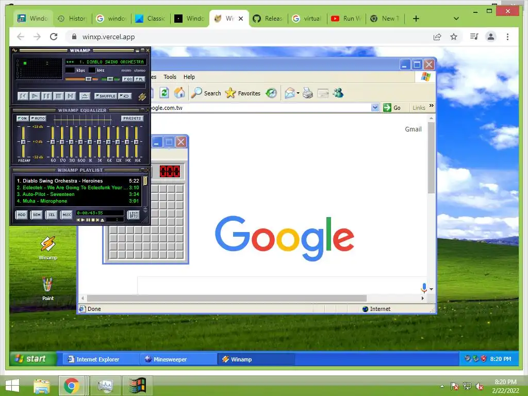
Task: Toggle Shuffle in Winamp
Action: (106, 96)
